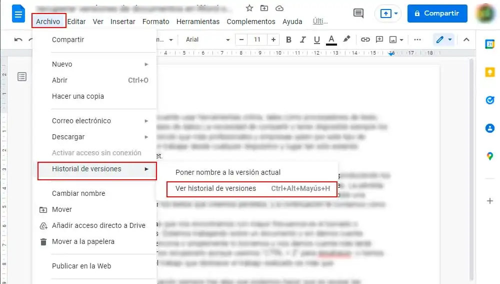Increase the font size with plus
The height and width of the screenshot is (284, 500).
pos(273,40)
